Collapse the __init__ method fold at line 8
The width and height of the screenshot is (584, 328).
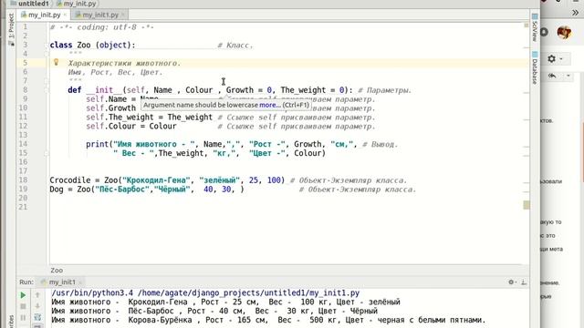click(x=47, y=89)
